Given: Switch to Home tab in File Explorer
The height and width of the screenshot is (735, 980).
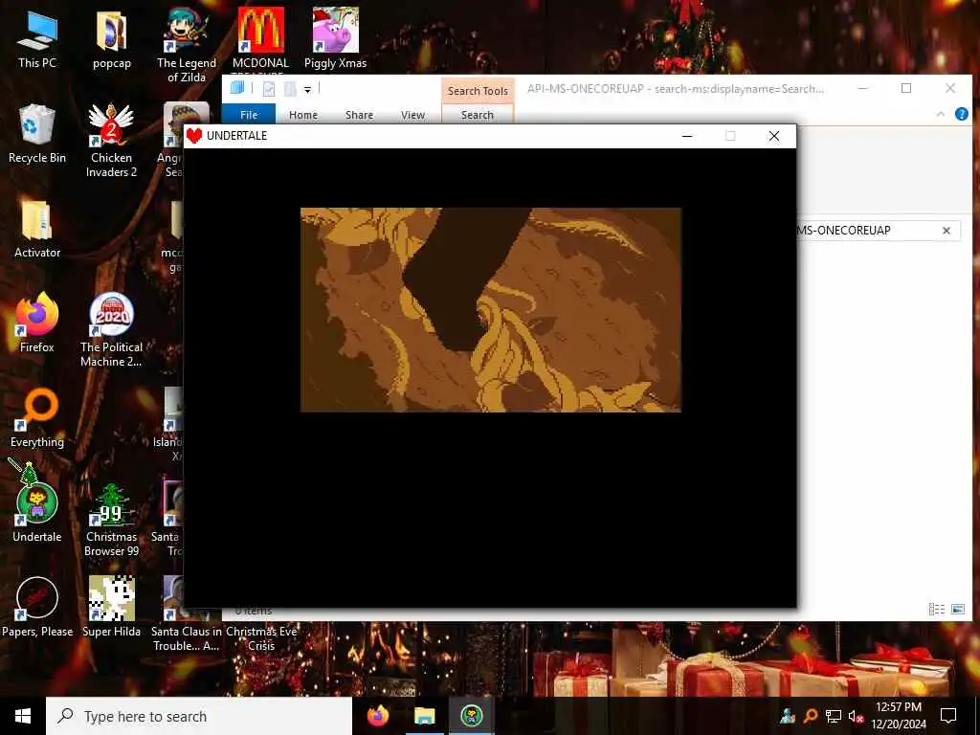Looking at the screenshot, I should click(303, 115).
